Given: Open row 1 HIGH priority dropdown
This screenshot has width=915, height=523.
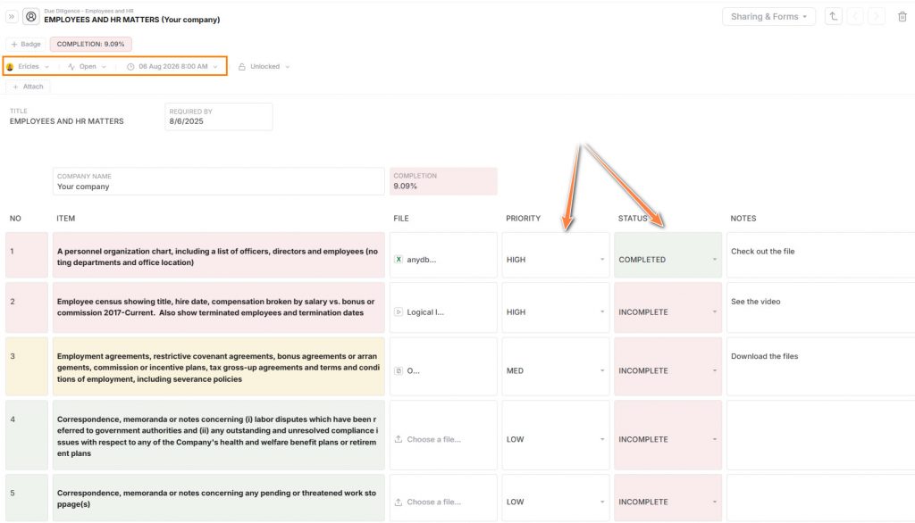Looking at the screenshot, I should 555,260.
